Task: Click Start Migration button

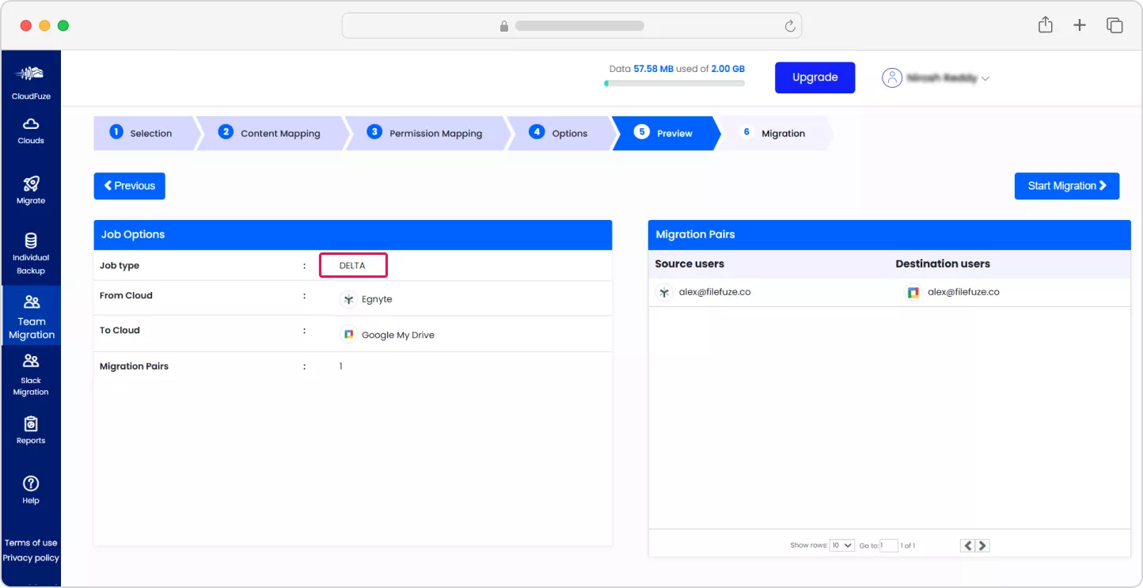Action: point(1067,186)
